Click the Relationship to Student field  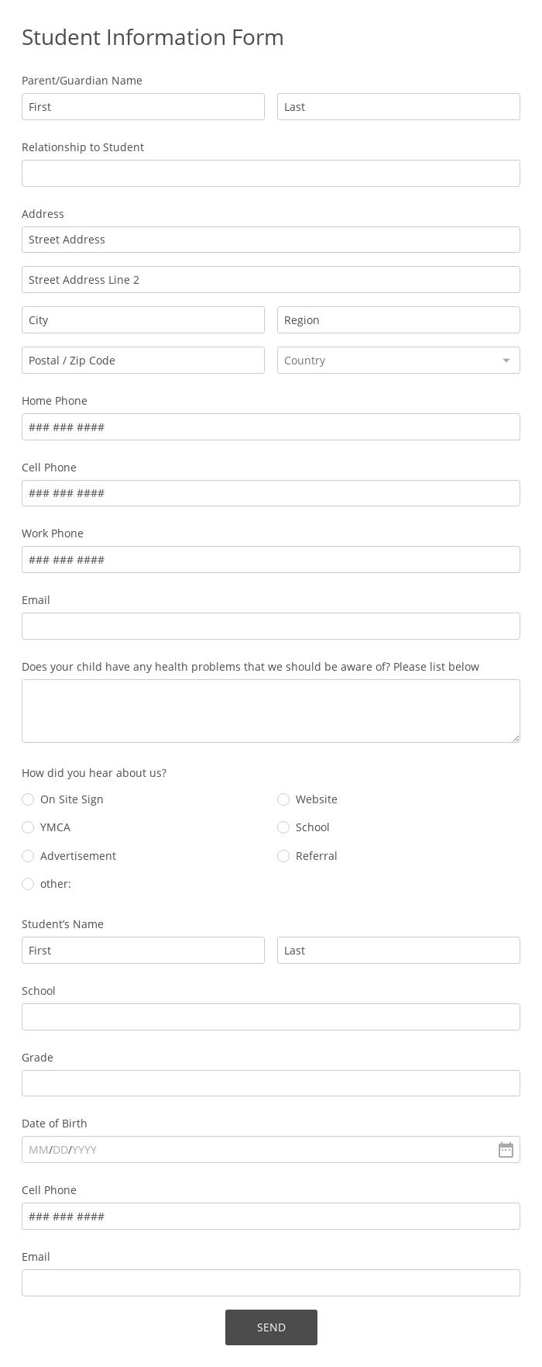(271, 173)
